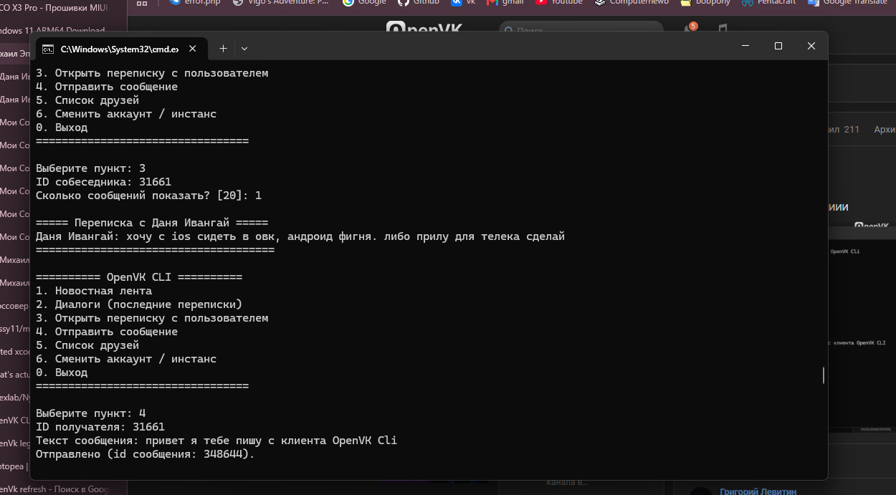Maximize the terminal window
896x495 pixels.
click(778, 46)
